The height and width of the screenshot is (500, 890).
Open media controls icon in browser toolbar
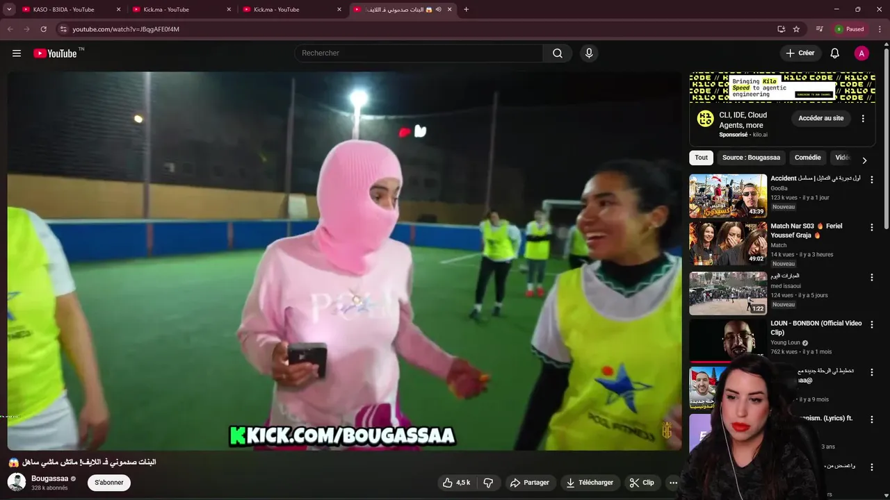(x=819, y=29)
